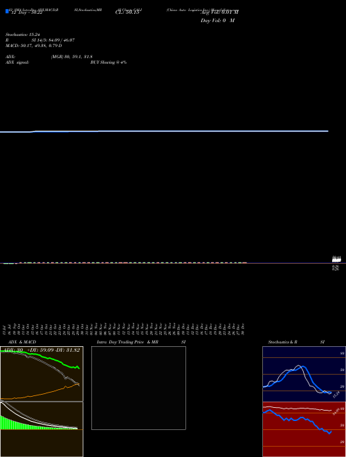The width and height of the screenshot is (346, 457).
Task: Click the 'Intra Day Trading Price & MR SI' title
Action: (141, 342)
